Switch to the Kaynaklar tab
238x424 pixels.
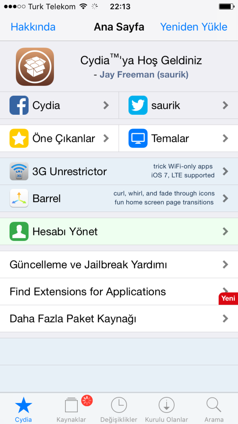coord(71,409)
